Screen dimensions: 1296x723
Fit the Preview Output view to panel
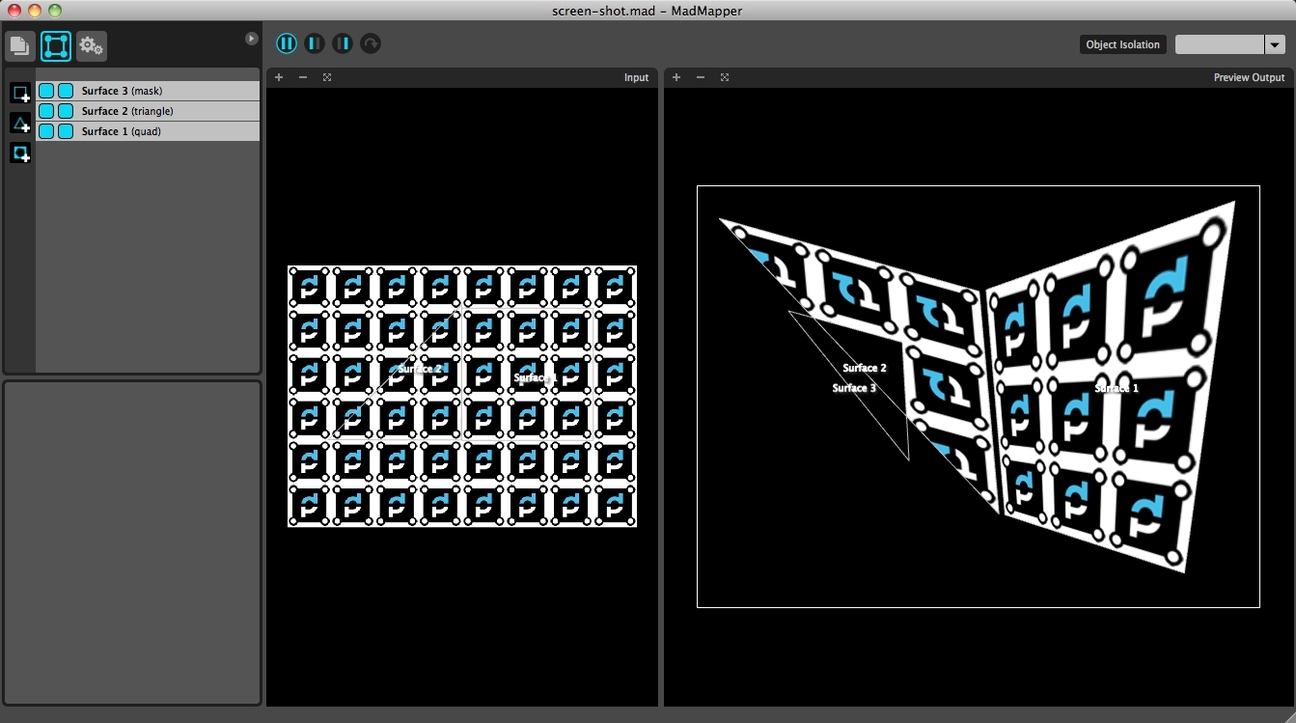[x=725, y=77]
